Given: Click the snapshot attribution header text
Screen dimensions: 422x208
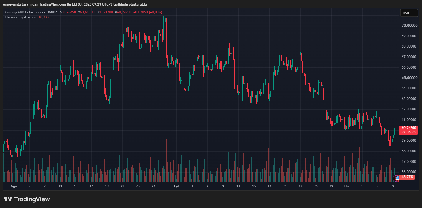Looking at the screenshot, I should [75, 4].
